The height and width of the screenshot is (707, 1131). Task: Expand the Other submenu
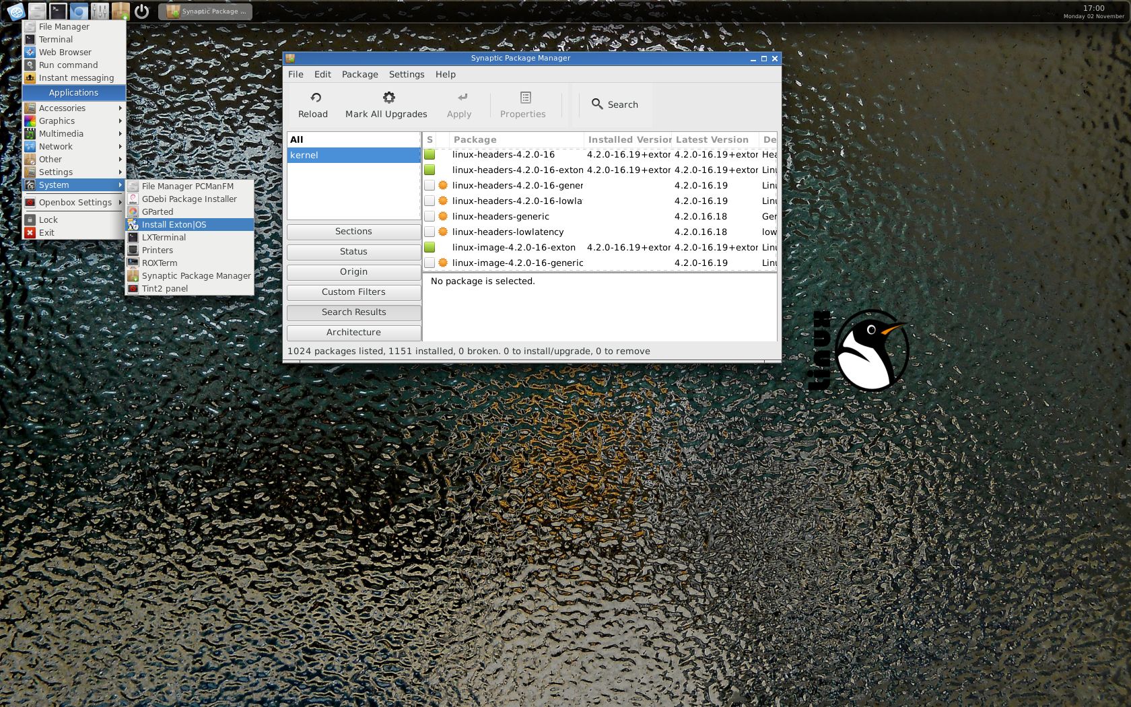point(74,160)
